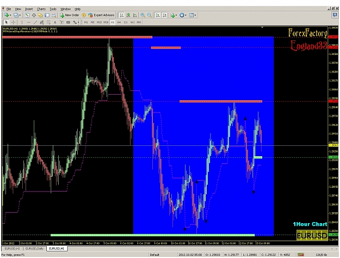Select the Trendline tool
340x258 pixels.
click(x=35, y=22)
